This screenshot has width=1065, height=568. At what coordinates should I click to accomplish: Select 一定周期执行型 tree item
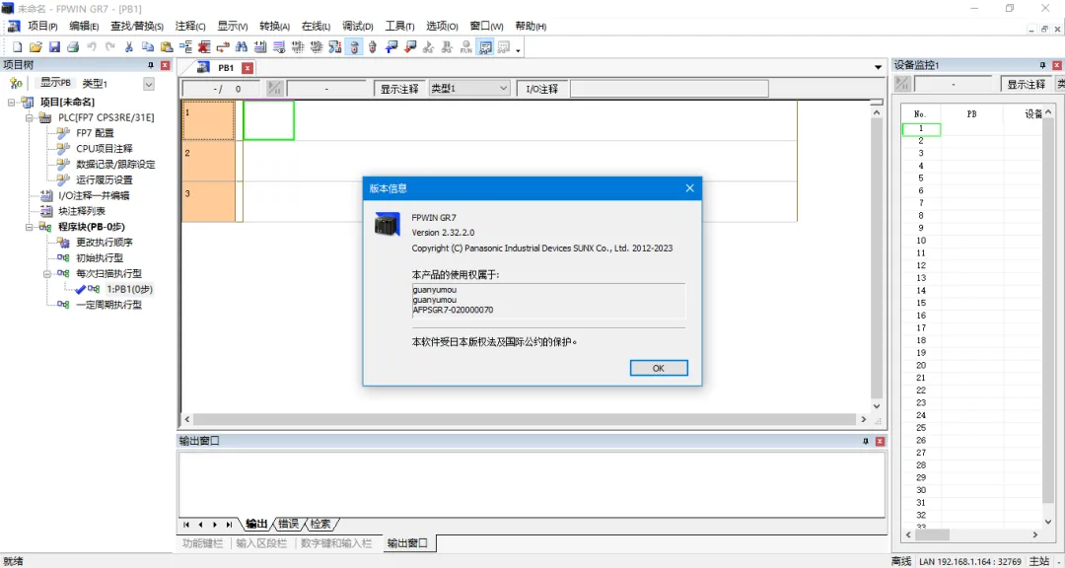click(x=108, y=305)
